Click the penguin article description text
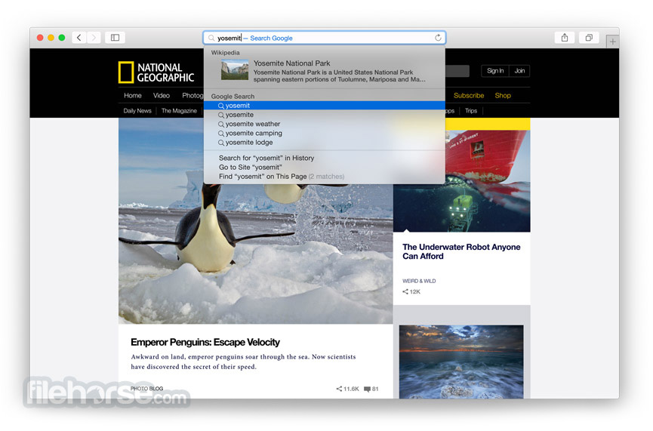Screen dimensions: 653x431 click(x=243, y=362)
